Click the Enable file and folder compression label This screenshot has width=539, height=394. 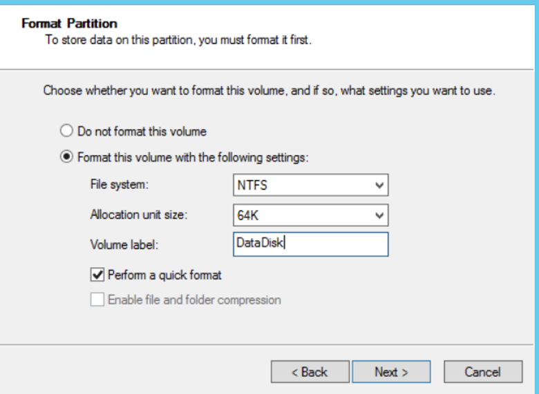(x=195, y=299)
